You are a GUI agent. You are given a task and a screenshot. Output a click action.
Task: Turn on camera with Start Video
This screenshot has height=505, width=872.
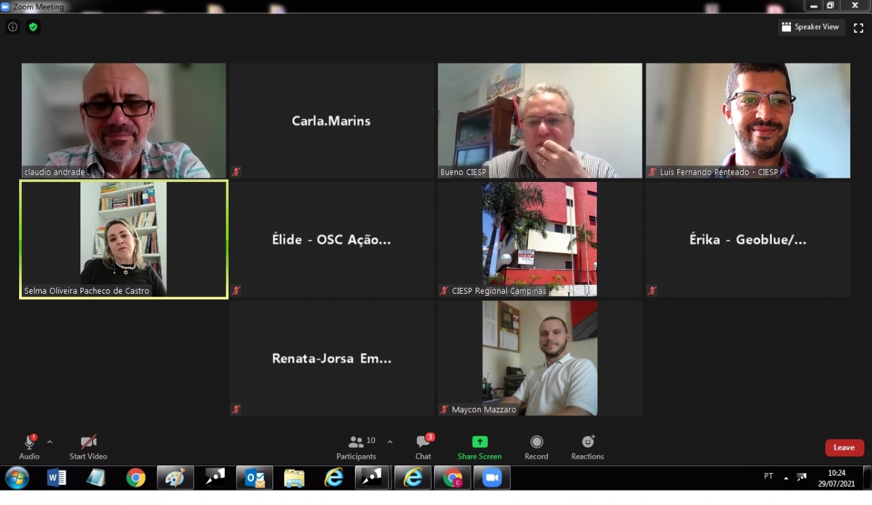coord(88,446)
